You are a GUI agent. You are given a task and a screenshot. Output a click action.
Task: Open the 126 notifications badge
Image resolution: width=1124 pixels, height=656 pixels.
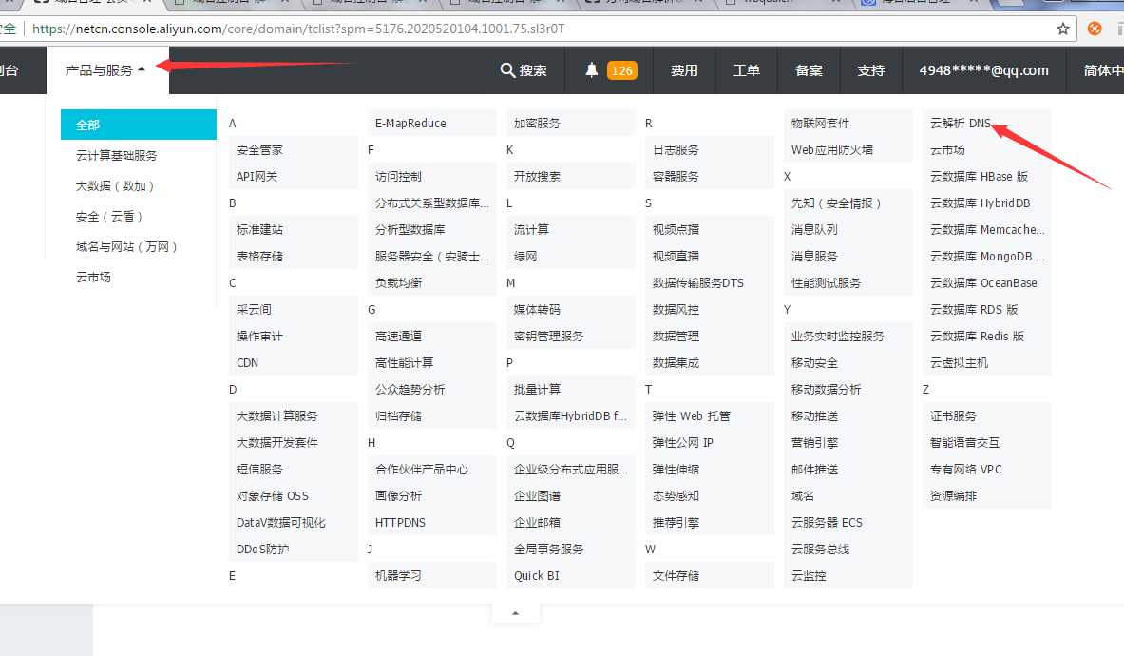[x=621, y=70]
